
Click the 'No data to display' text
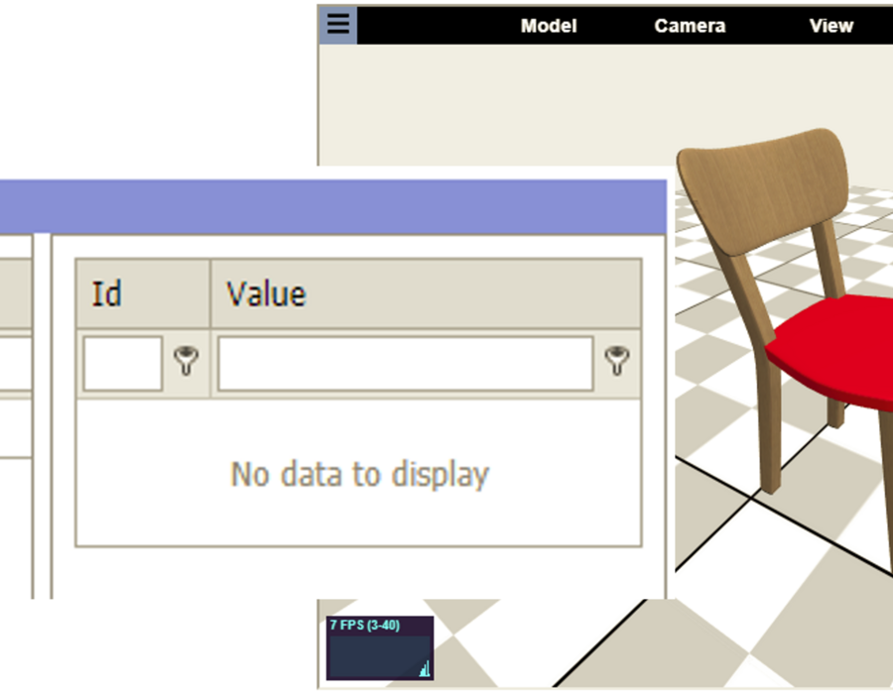tap(359, 475)
